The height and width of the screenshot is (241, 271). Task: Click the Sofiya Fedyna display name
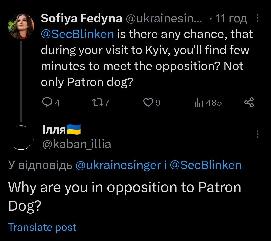click(x=81, y=19)
